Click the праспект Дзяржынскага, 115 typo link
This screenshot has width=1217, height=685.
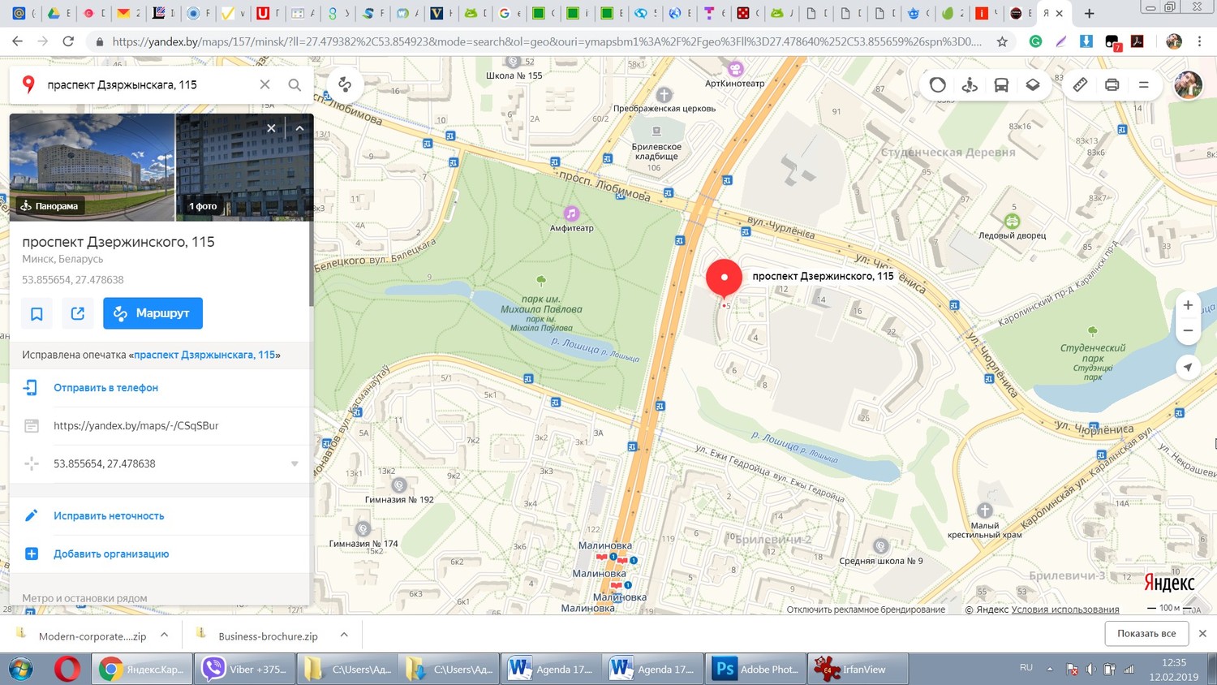pos(204,355)
